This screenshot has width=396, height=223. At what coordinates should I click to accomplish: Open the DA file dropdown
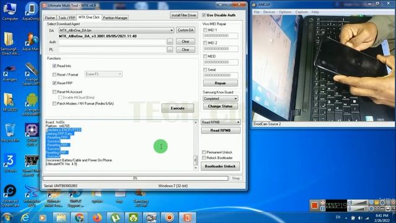[x=116, y=30]
